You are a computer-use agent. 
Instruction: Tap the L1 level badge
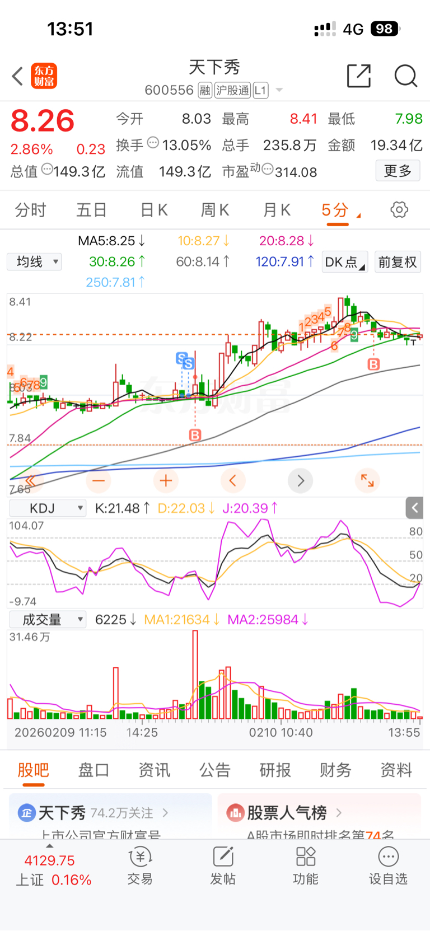pos(260,90)
